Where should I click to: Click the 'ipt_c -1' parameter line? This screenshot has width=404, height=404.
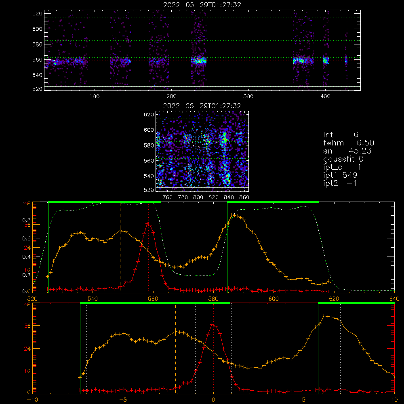[342, 167]
